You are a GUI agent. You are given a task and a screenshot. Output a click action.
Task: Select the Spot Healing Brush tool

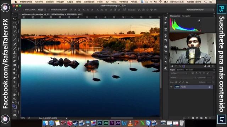[x=14, y=44]
